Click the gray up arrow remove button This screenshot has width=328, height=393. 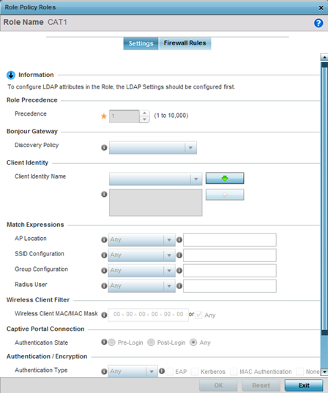225,195
